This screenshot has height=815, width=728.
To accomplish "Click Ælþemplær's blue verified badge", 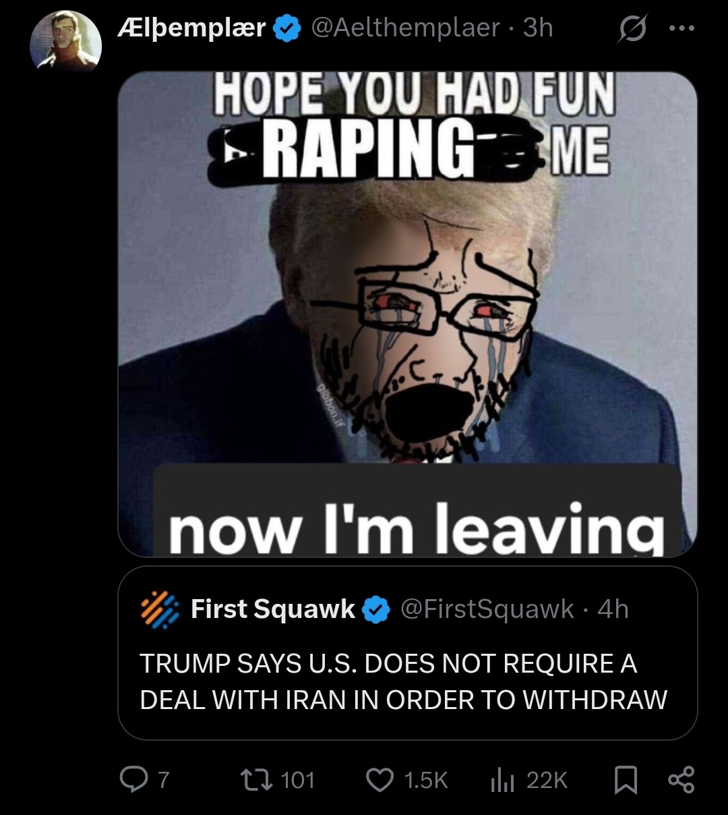I will coord(288,29).
